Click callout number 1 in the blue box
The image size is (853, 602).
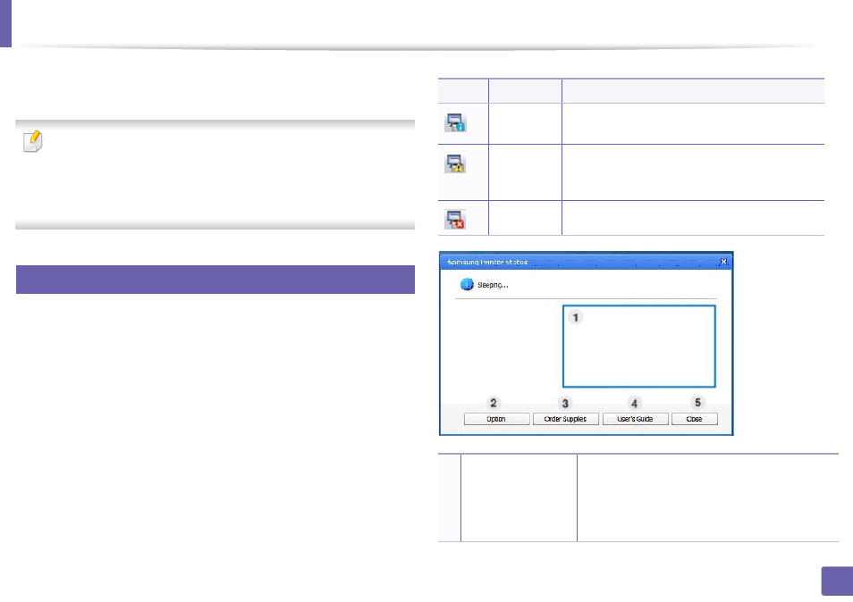(x=576, y=317)
